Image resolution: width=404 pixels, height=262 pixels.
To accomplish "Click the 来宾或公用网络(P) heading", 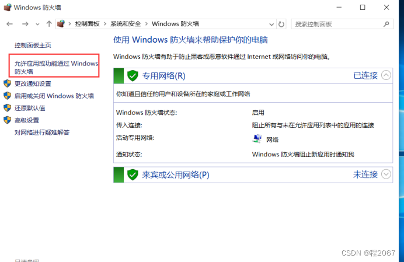I will [176, 174].
